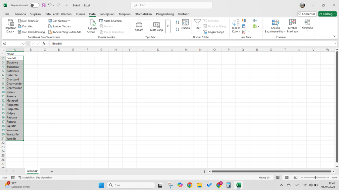Click the Komentar button
Image resolution: width=339 pixels, height=190 pixels.
pyautogui.click(x=307, y=14)
